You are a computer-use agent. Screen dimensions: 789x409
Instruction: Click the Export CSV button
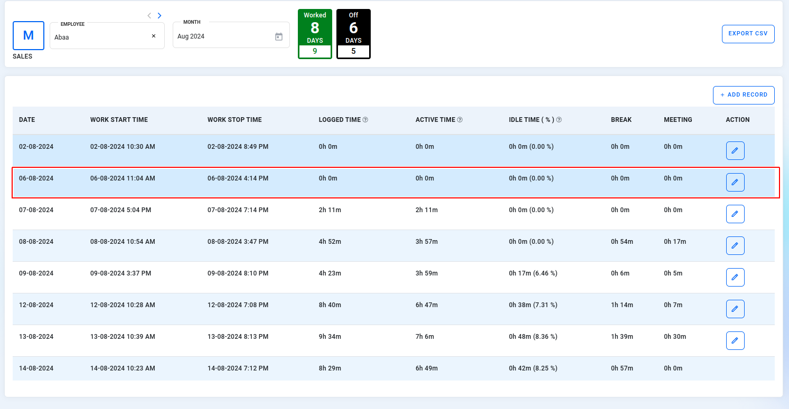click(x=748, y=34)
